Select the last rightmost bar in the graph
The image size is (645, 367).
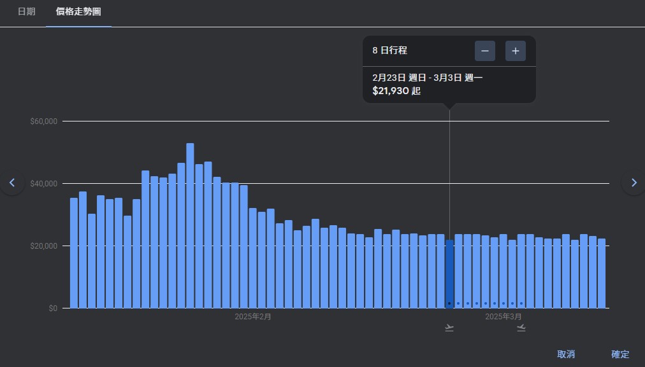click(602, 274)
